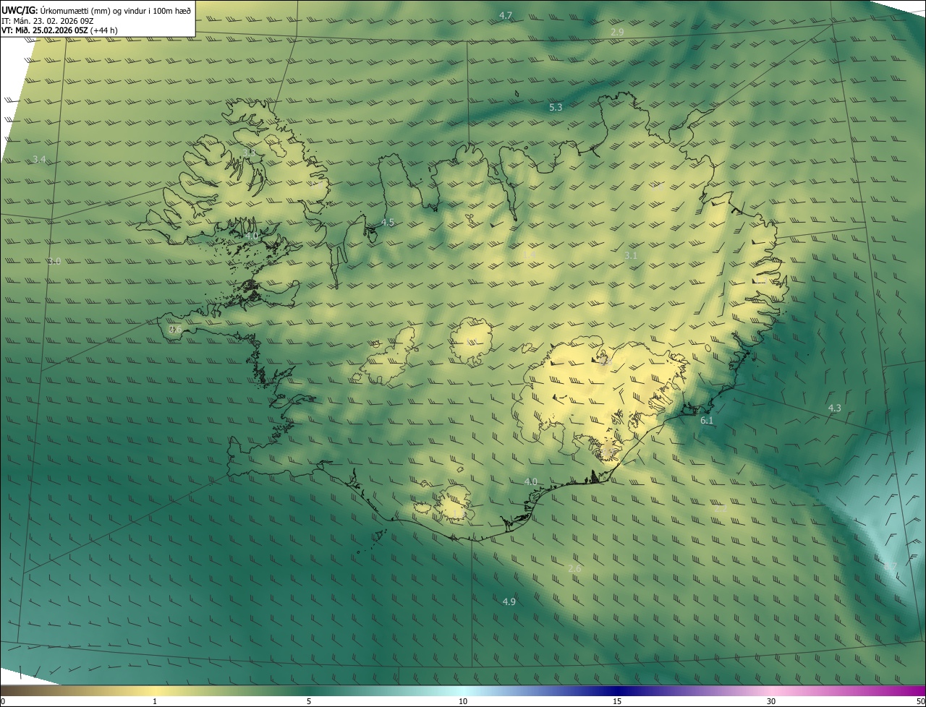Click the 4.5 value label near Húnaflói bay
Viewport: 926px width, 707px height.
tap(388, 223)
